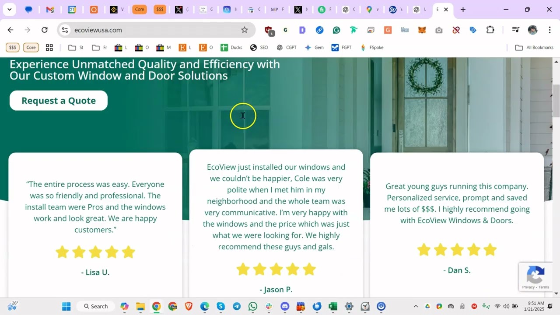Click the reCAPTCHA Terms link

point(544,287)
